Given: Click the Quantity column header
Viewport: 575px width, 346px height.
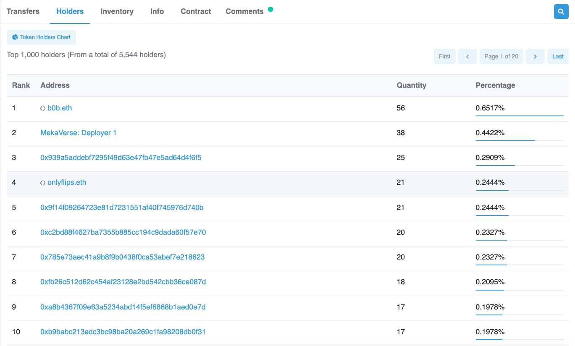Looking at the screenshot, I should [412, 85].
